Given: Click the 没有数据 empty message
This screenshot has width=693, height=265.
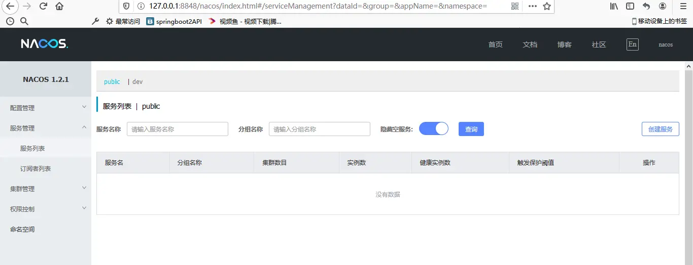Looking at the screenshot, I should [388, 194].
